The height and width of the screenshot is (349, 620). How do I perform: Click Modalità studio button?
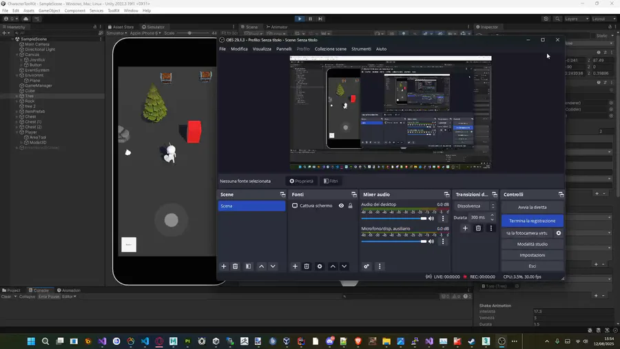tap(533, 244)
